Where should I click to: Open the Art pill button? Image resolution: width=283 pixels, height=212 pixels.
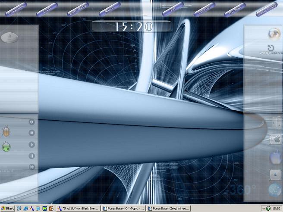click(173, 9)
